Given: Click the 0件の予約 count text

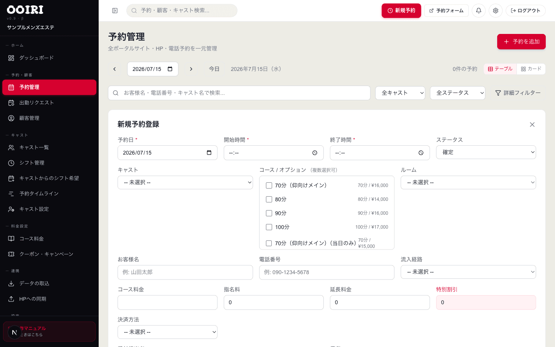Looking at the screenshot, I should [465, 69].
